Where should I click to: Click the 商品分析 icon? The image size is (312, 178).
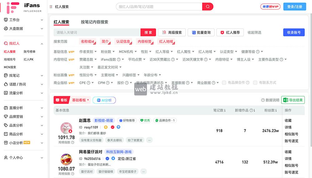(6, 134)
